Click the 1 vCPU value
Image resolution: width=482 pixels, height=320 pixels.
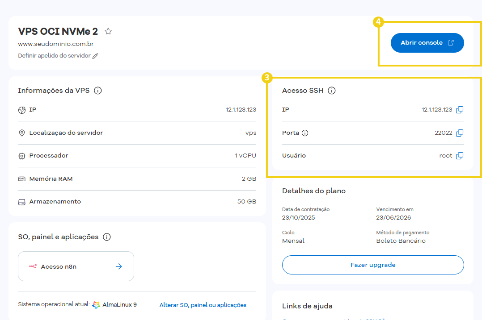click(x=245, y=156)
